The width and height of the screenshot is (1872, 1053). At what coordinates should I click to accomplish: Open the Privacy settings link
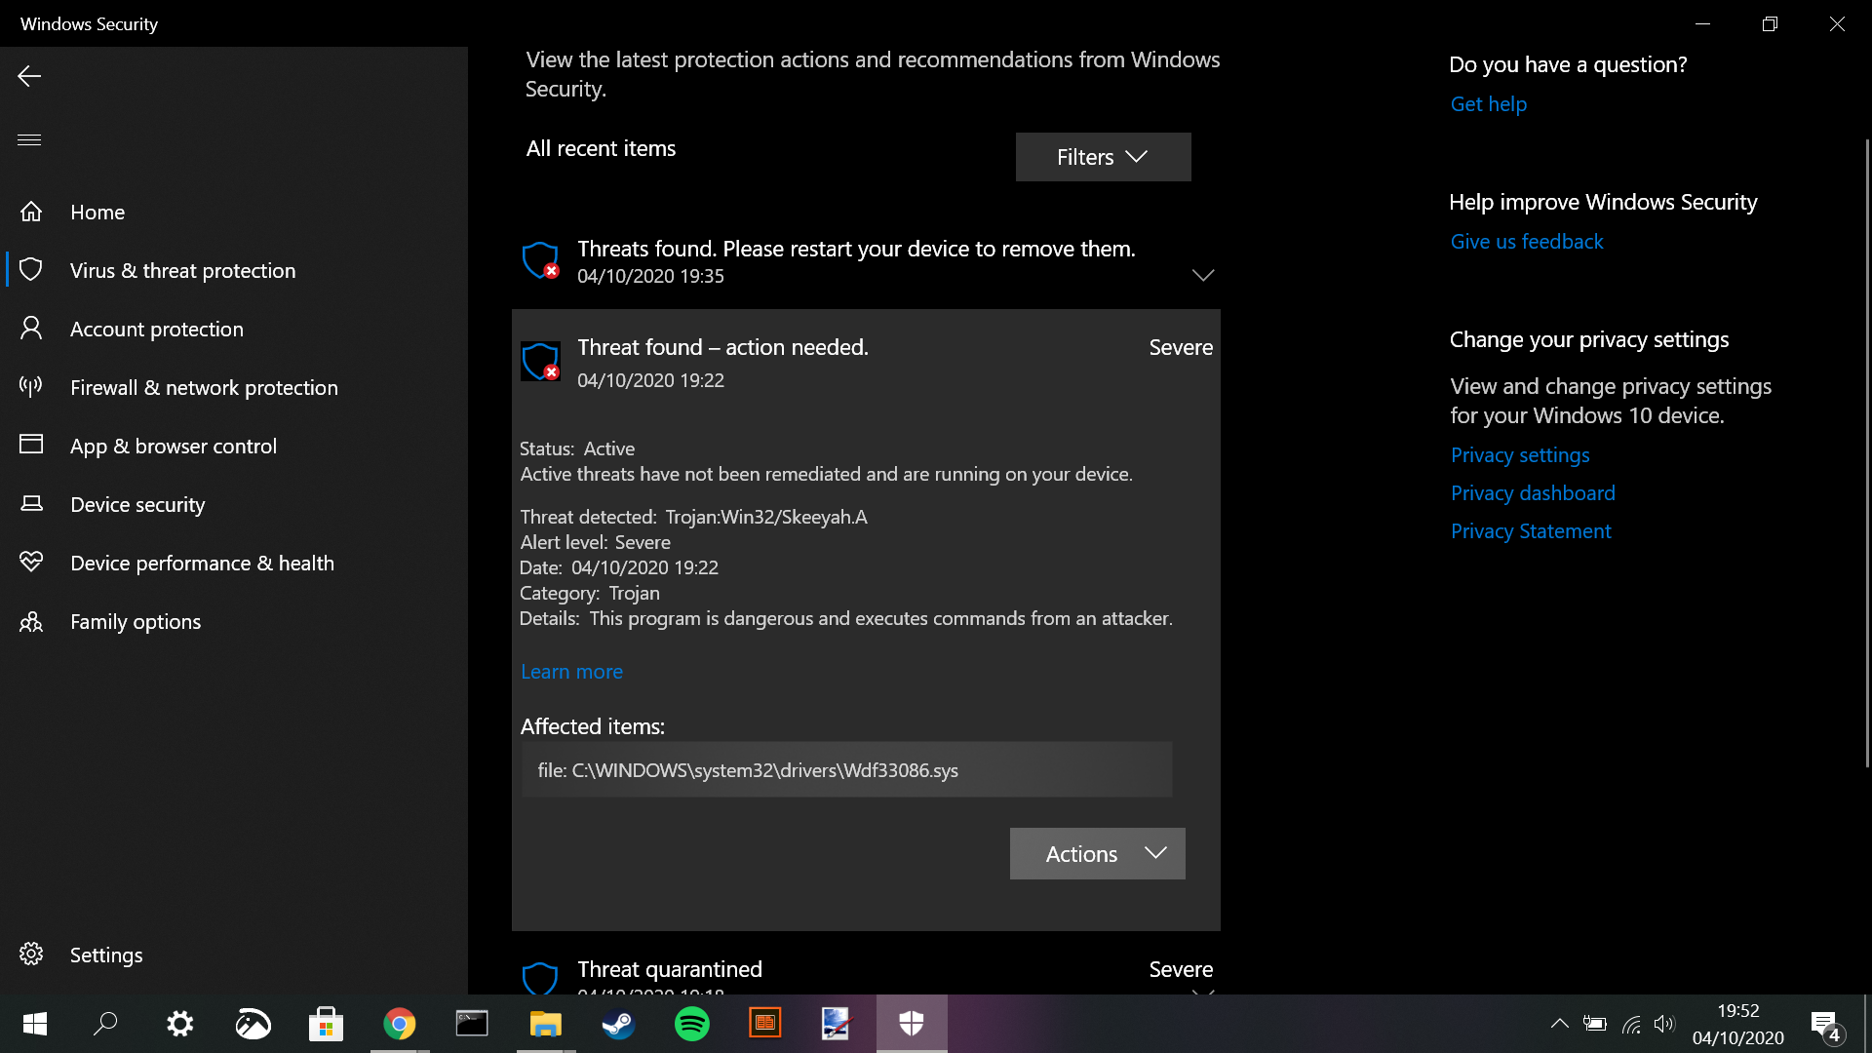tap(1520, 455)
